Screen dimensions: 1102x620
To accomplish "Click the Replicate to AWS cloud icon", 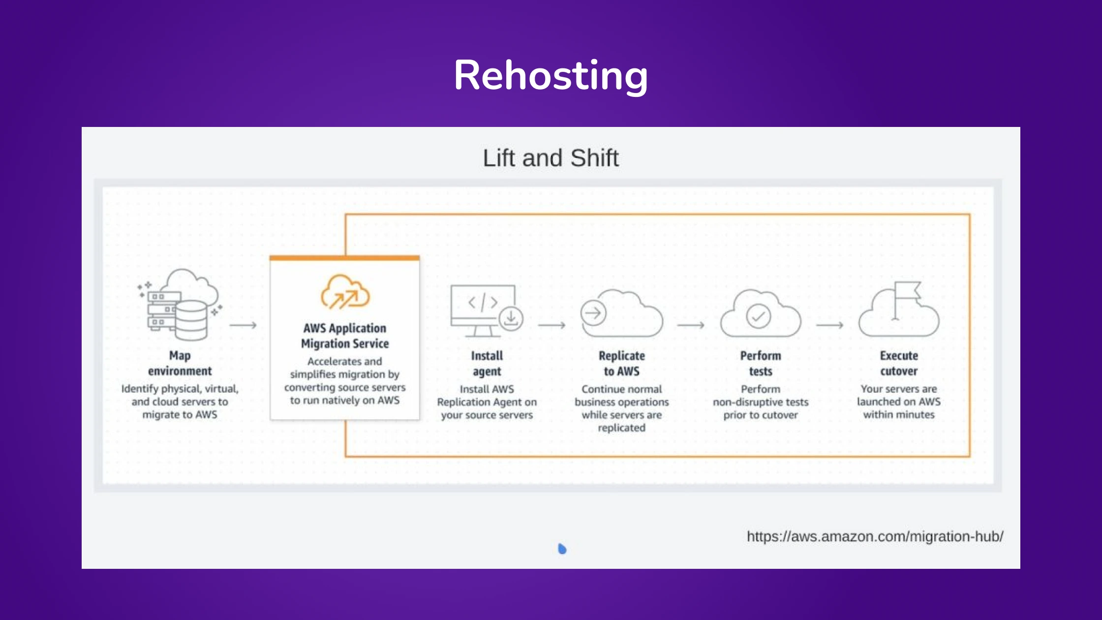I will coord(621,313).
